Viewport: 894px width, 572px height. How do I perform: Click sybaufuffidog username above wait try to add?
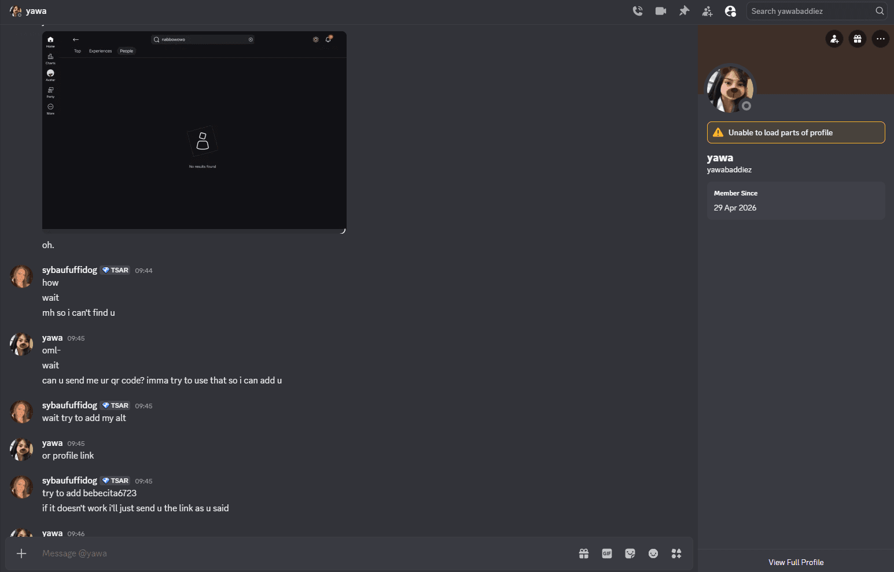pos(69,405)
